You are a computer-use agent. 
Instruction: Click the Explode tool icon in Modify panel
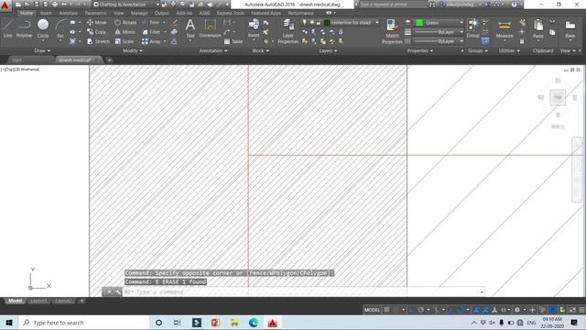pos(174,32)
